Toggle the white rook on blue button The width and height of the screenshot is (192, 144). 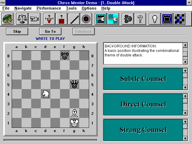point(167,19)
